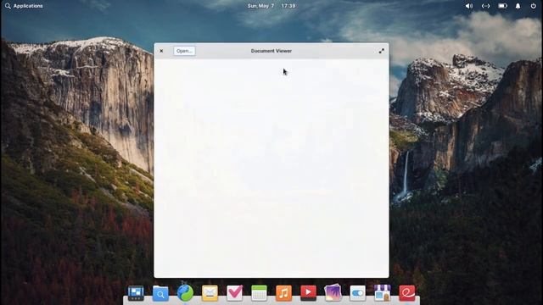Click the Document Viewer title bar
Screen dimensions: 543x305
point(271,51)
